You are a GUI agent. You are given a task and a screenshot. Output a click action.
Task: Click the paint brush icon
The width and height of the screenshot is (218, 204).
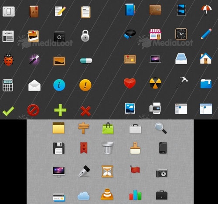click(135, 148)
